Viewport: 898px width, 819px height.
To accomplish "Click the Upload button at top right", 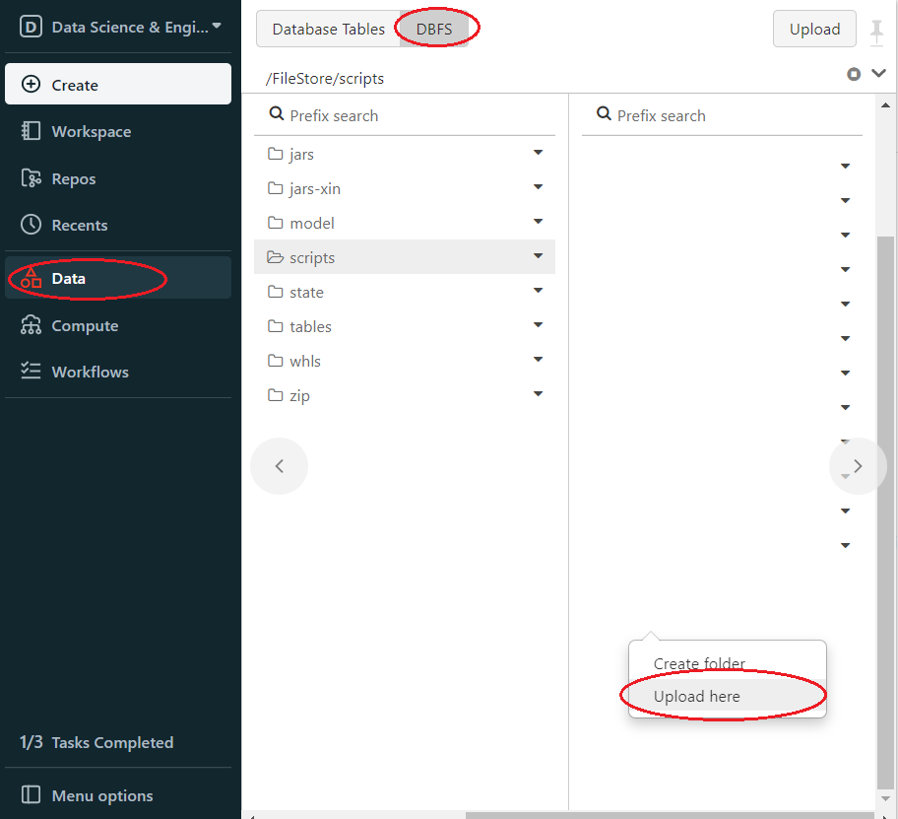I will 814,29.
